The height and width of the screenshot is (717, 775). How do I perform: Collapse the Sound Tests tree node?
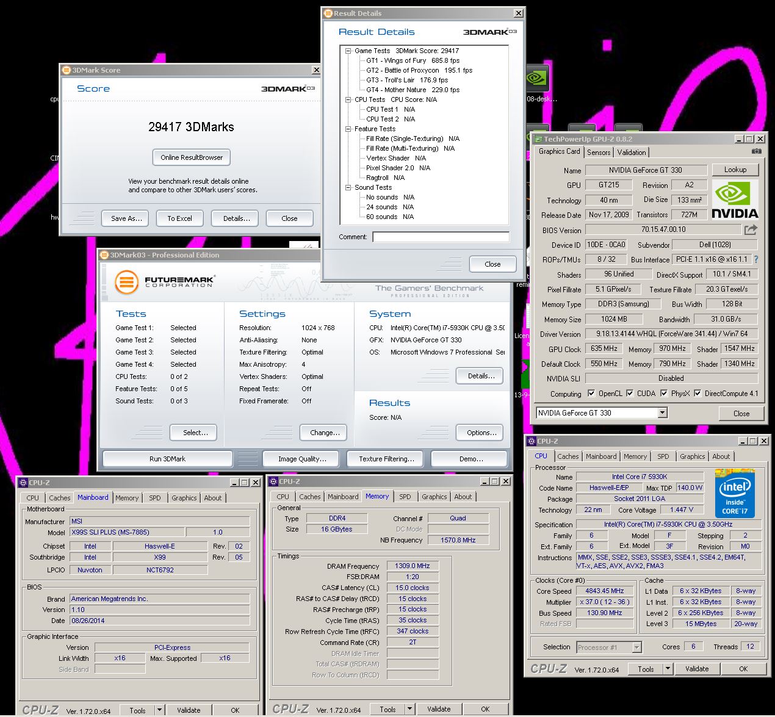coord(348,187)
